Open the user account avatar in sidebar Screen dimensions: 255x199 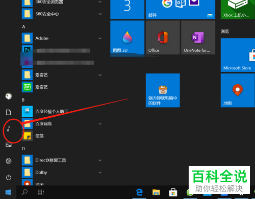pos(9,96)
